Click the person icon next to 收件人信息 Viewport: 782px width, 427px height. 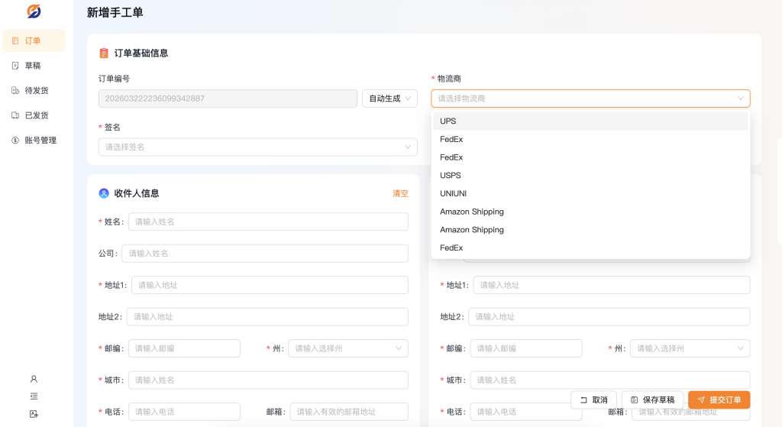[104, 193]
